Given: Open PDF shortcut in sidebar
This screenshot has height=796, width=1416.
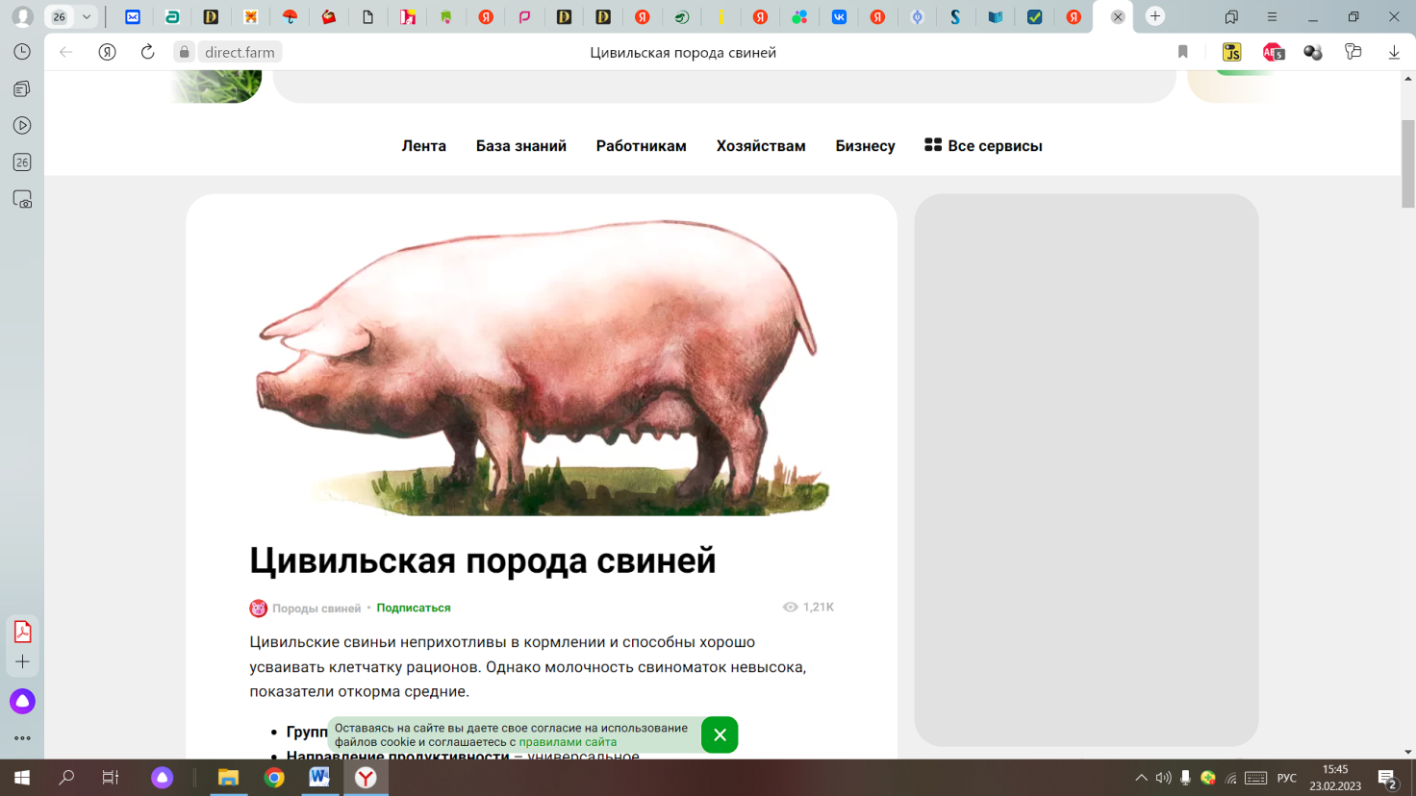Looking at the screenshot, I should (22, 632).
